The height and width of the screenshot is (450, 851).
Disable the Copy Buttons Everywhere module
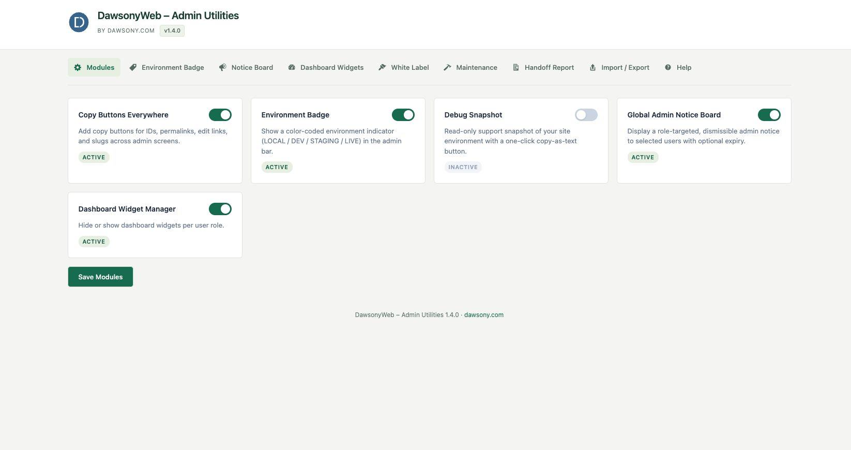tap(220, 115)
